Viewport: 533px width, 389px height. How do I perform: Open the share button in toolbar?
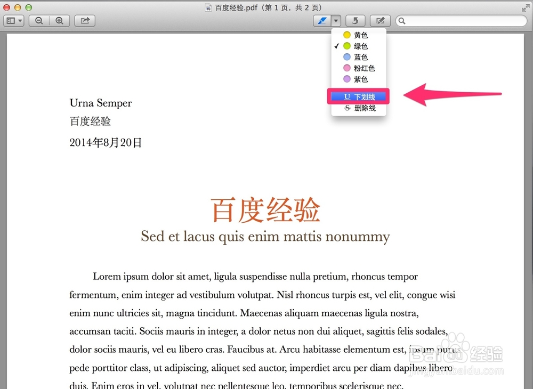click(x=85, y=21)
